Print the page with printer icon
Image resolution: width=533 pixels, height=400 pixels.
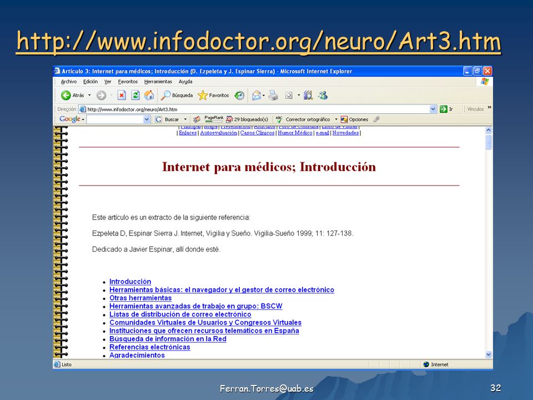273,96
